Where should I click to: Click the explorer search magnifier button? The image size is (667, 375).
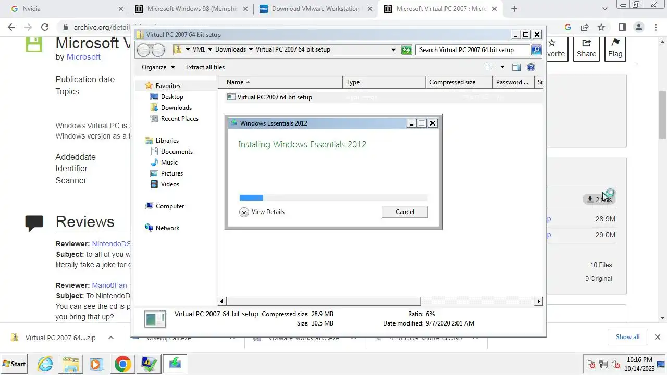click(536, 50)
